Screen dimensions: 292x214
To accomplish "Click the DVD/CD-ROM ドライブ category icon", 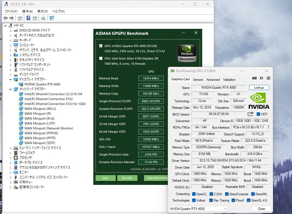I will click(16, 30).
